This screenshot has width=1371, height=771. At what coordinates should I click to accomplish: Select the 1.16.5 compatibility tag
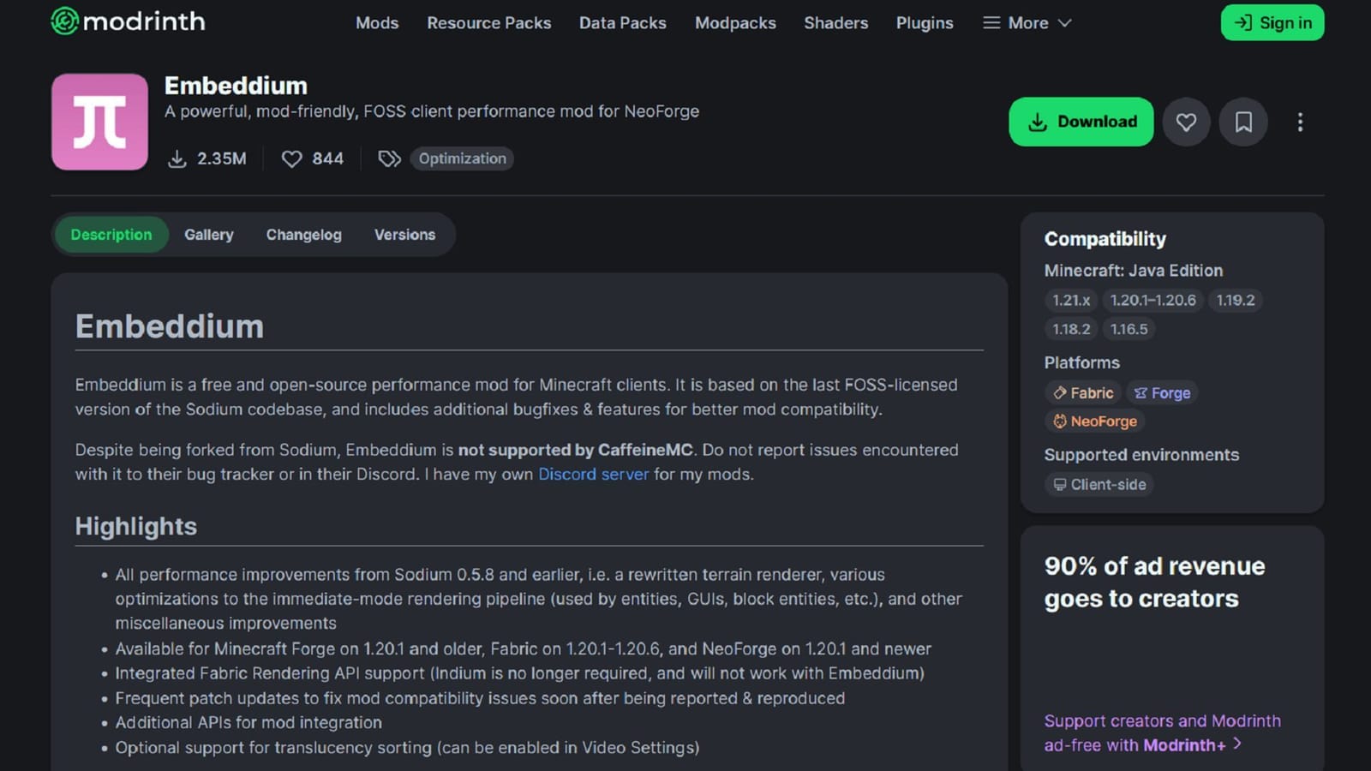(x=1129, y=329)
